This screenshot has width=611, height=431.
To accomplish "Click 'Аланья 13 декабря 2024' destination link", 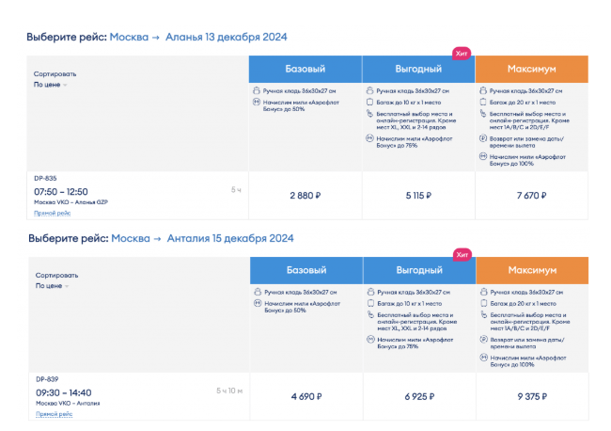I will point(227,37).
